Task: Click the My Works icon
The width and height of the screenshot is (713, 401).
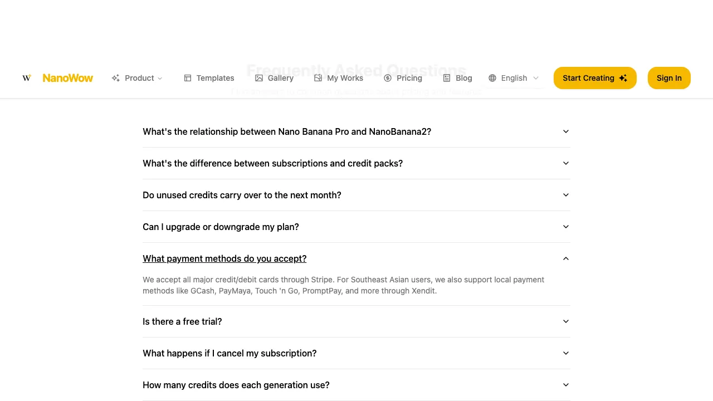Action: point(318,78)
